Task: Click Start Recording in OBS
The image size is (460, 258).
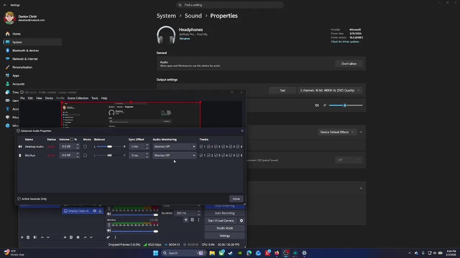Action: coord(225,213)
